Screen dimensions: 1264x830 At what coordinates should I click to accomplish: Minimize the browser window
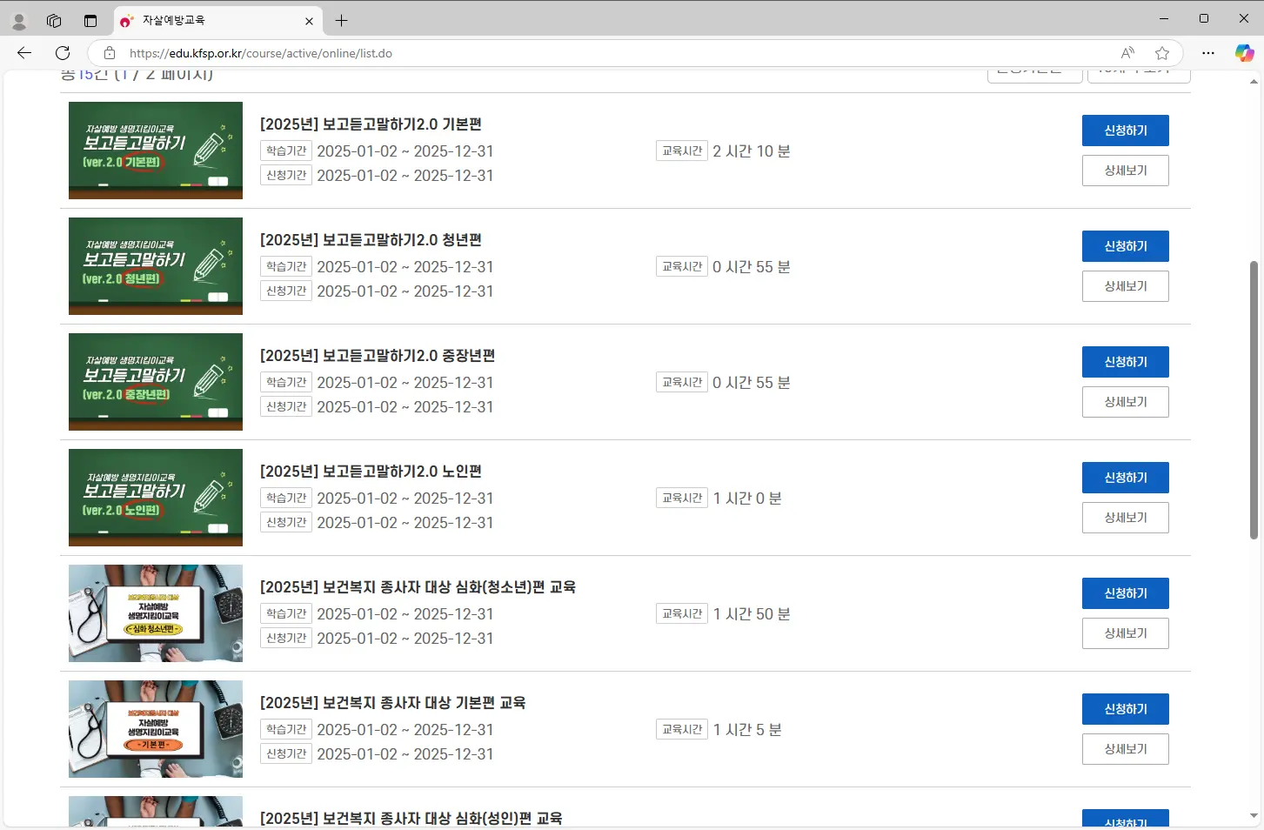pos(1164,18)
